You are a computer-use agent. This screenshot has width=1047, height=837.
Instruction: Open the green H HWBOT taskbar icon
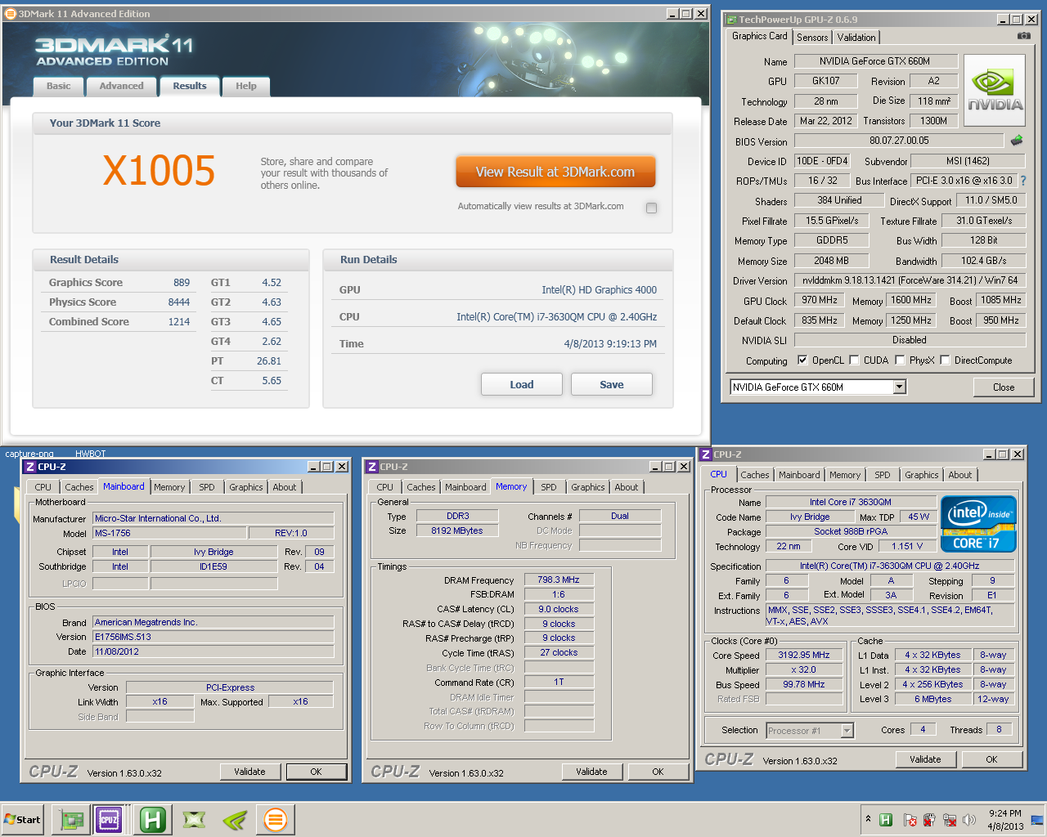(153, 819)
